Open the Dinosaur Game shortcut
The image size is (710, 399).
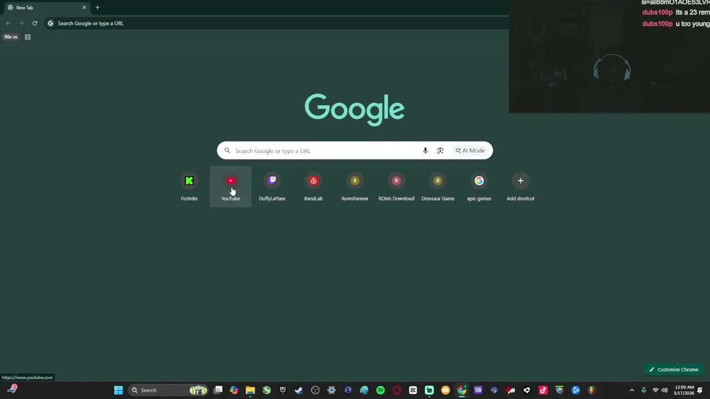[438, 187]
